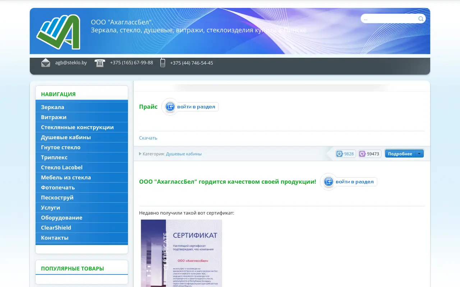Image resolution: width=460 pixels, height=287 pixels.
Task: Click the views counter showing 59473
Action: 369,154
